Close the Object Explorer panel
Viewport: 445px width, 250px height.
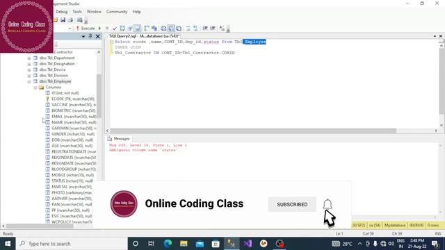click(x=97, y=37)
